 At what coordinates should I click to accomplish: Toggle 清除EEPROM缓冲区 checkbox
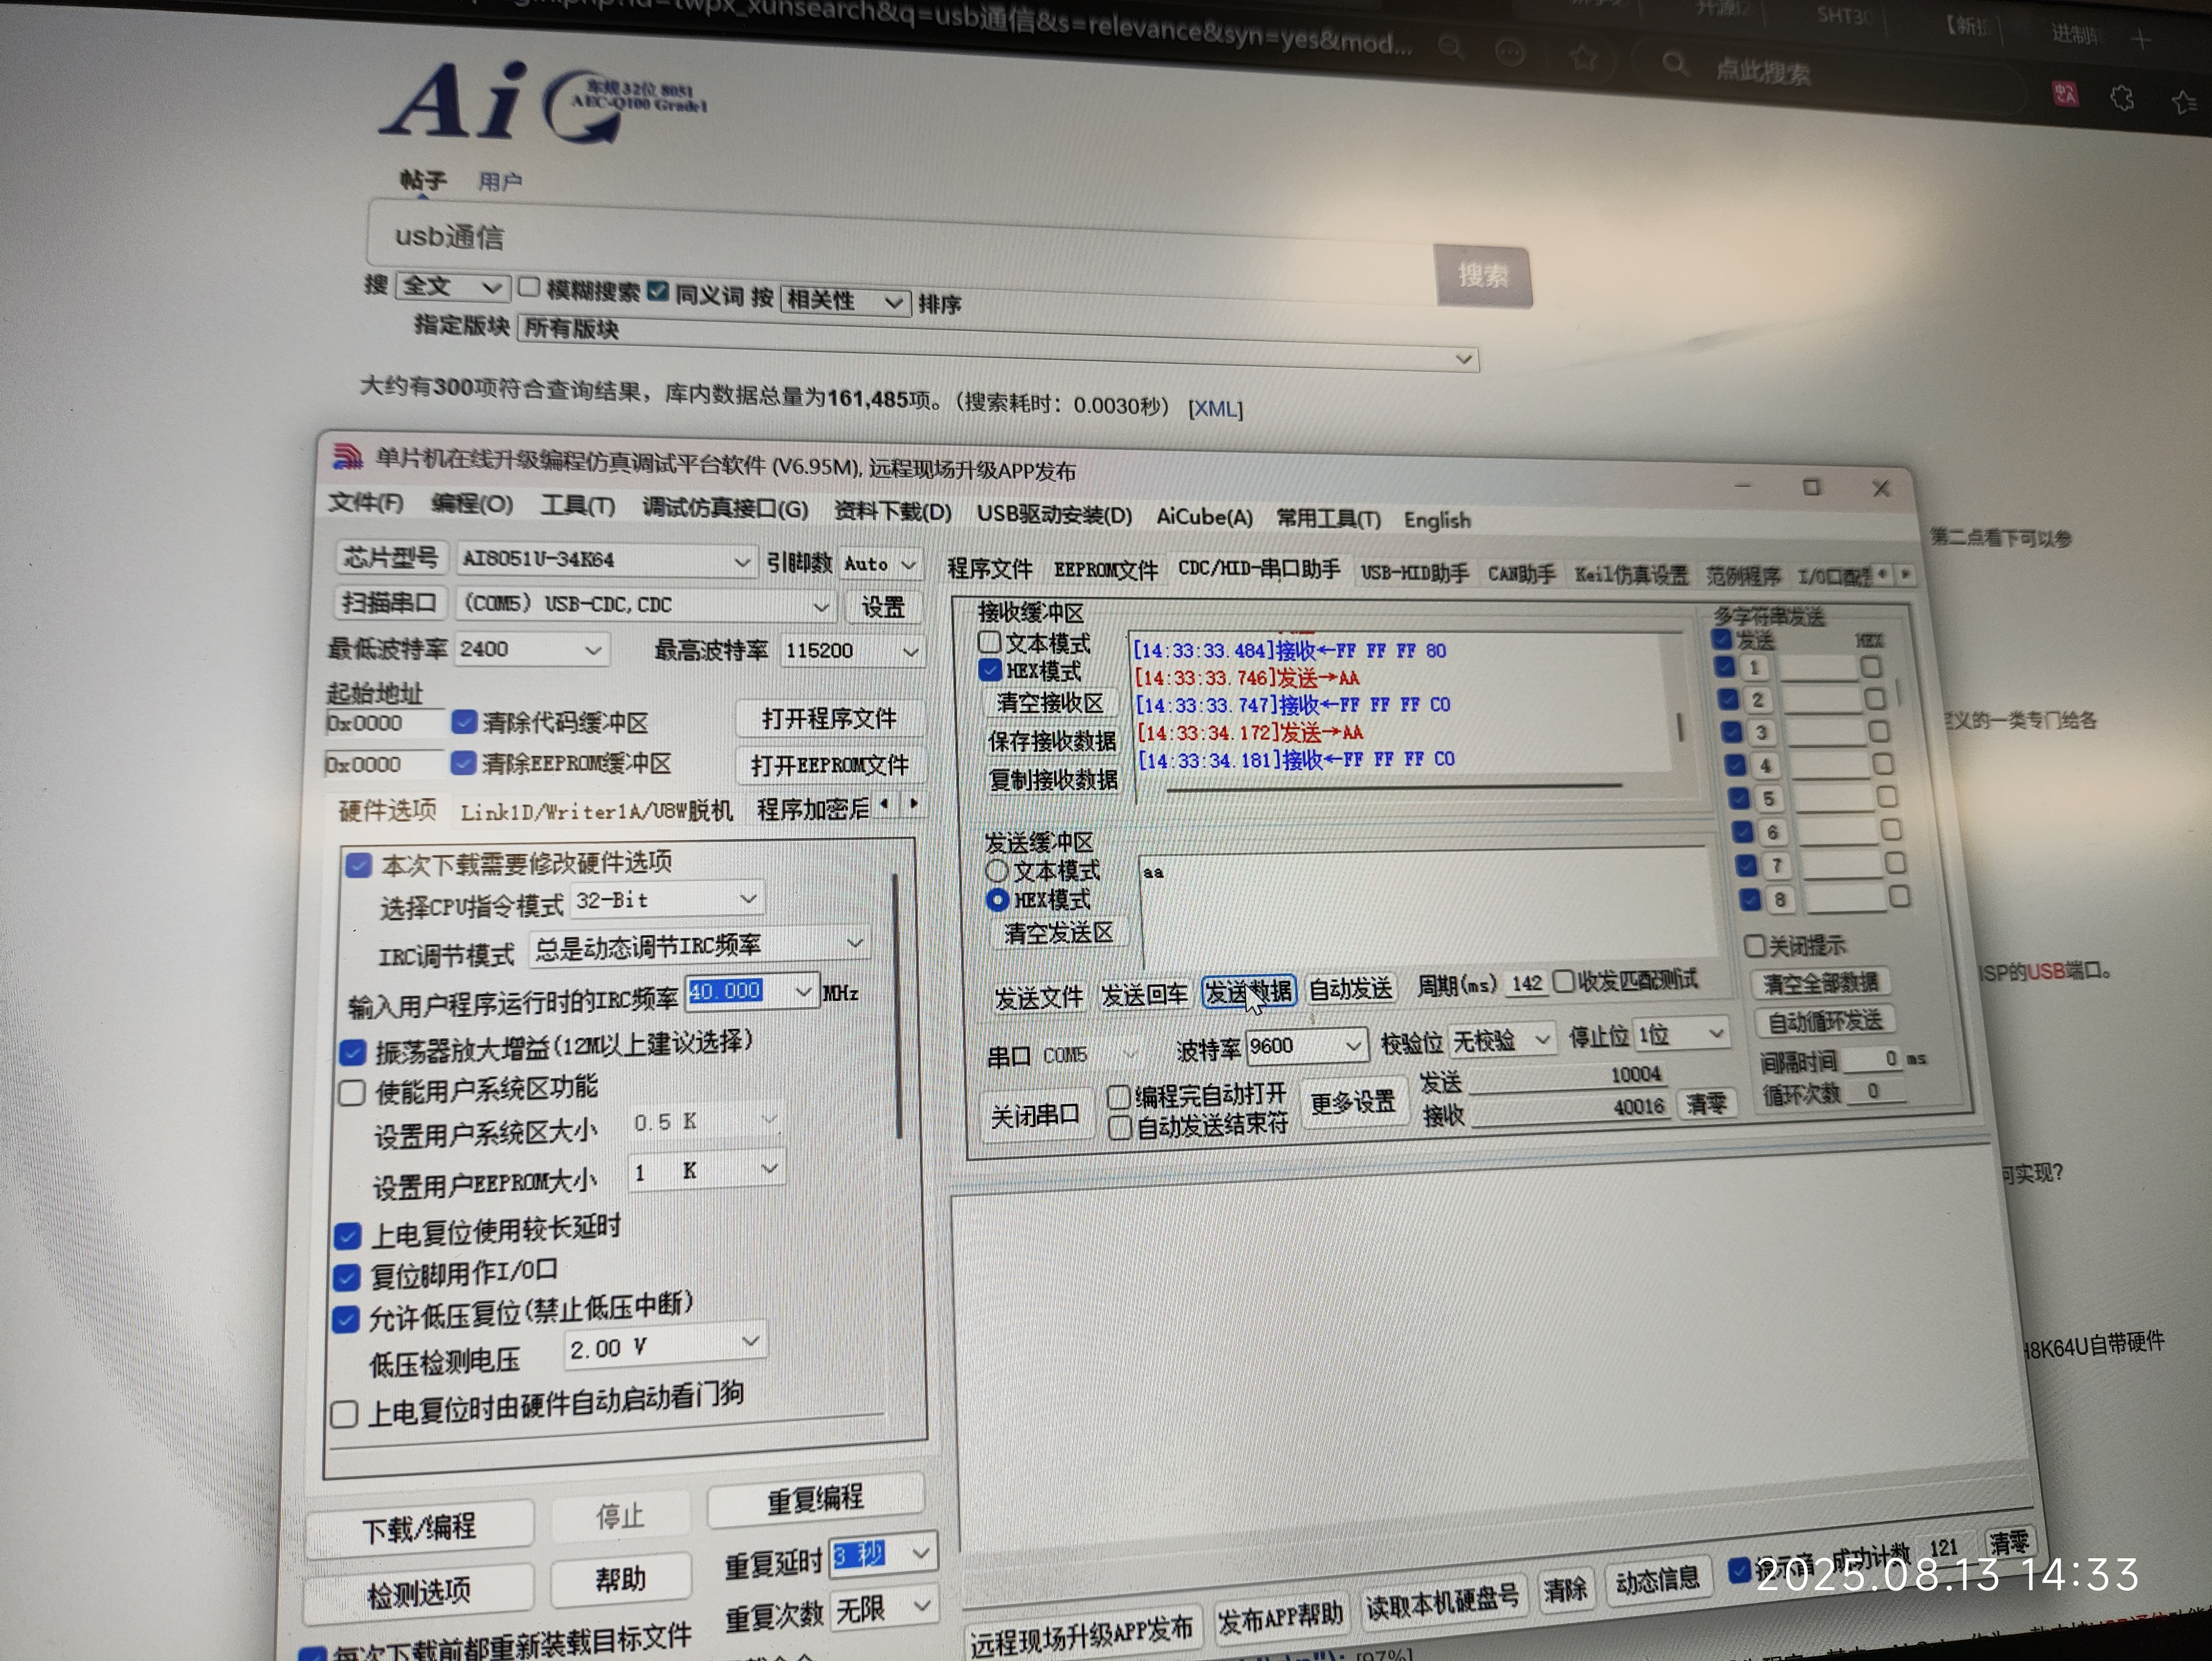(462, 763)
